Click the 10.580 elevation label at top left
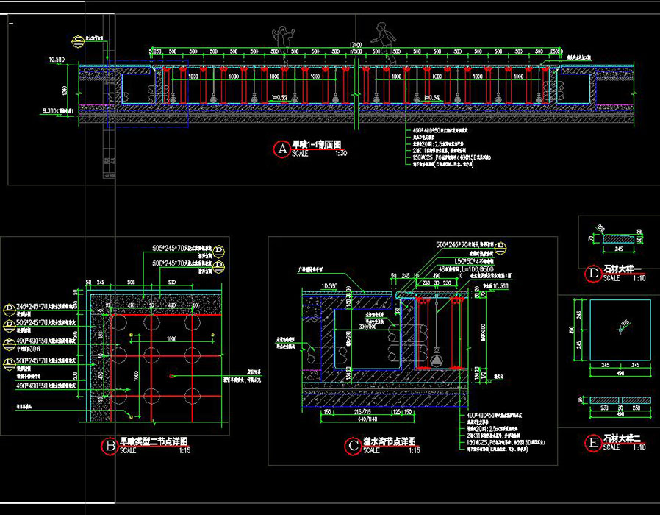Screen dimensions: 660x515 (57, 58)
